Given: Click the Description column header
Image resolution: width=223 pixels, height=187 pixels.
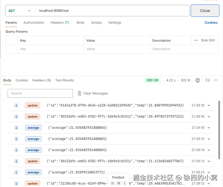Looking at the screenshot, I should pos(161,41).
